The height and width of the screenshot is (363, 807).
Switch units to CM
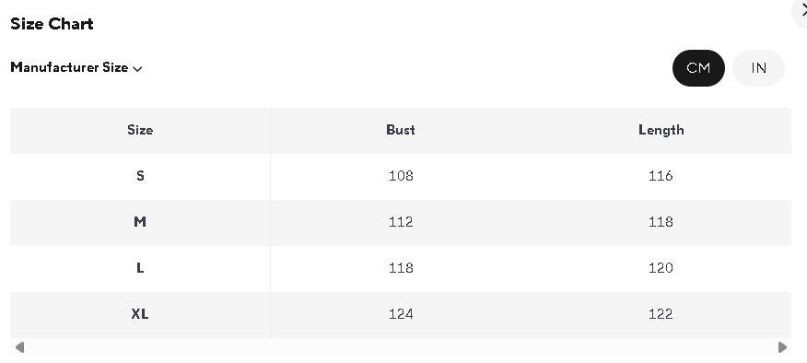698,68
